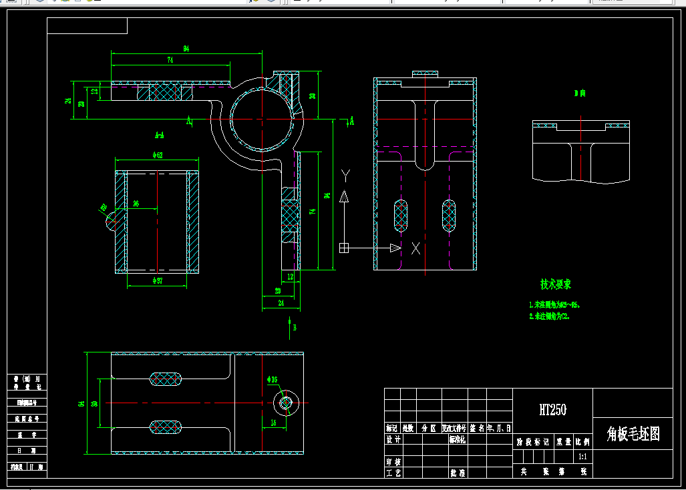The height and width of the screenshot is (490, 686).
Task: Select the 1:1 scale value
Action: coord(582,457)
